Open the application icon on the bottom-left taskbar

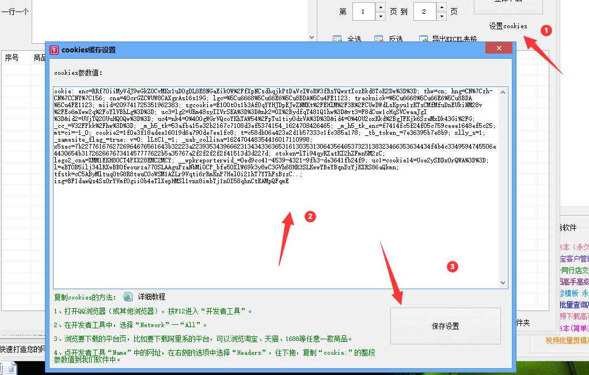coord(8,369)
